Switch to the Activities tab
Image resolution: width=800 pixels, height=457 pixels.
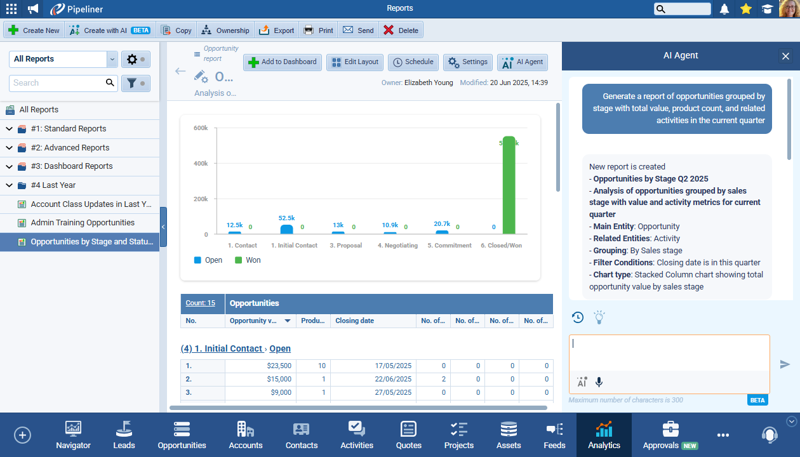[x=357, y=435]
